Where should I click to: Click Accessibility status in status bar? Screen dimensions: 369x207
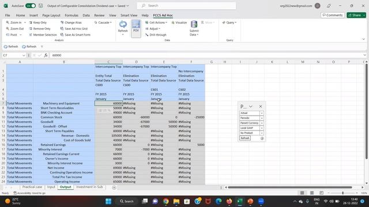[x=29, y=193]
